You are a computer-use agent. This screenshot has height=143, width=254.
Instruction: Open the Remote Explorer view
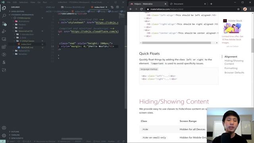pos(4,39)
